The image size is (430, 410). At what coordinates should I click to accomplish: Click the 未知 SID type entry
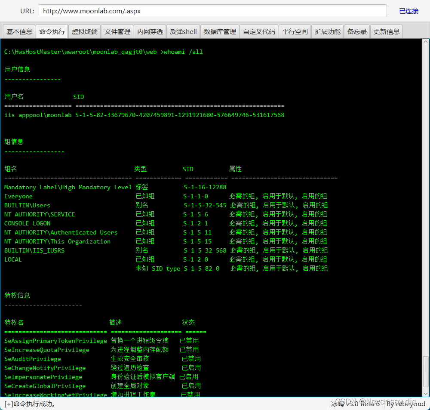click(158, 268)
